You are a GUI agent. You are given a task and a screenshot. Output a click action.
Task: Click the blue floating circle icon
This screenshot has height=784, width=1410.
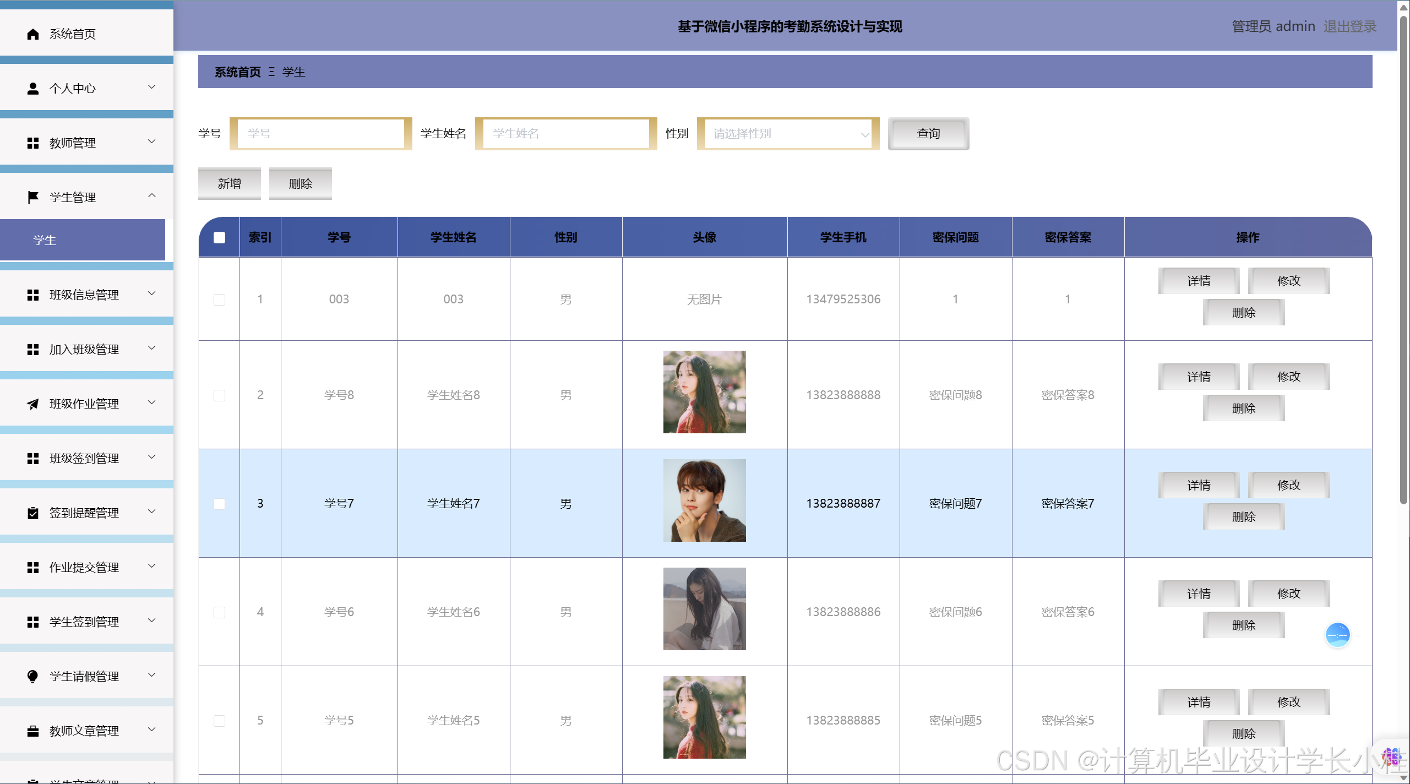1337,635
